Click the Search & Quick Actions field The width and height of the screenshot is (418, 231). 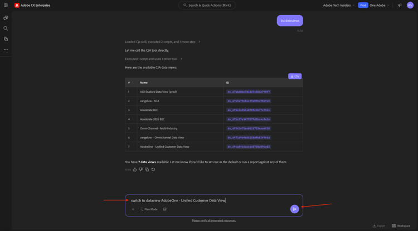[207, 6]
